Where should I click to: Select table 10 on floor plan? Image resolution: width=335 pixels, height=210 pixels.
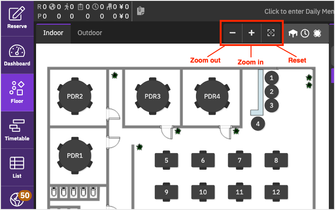click(x=203, y=192)
